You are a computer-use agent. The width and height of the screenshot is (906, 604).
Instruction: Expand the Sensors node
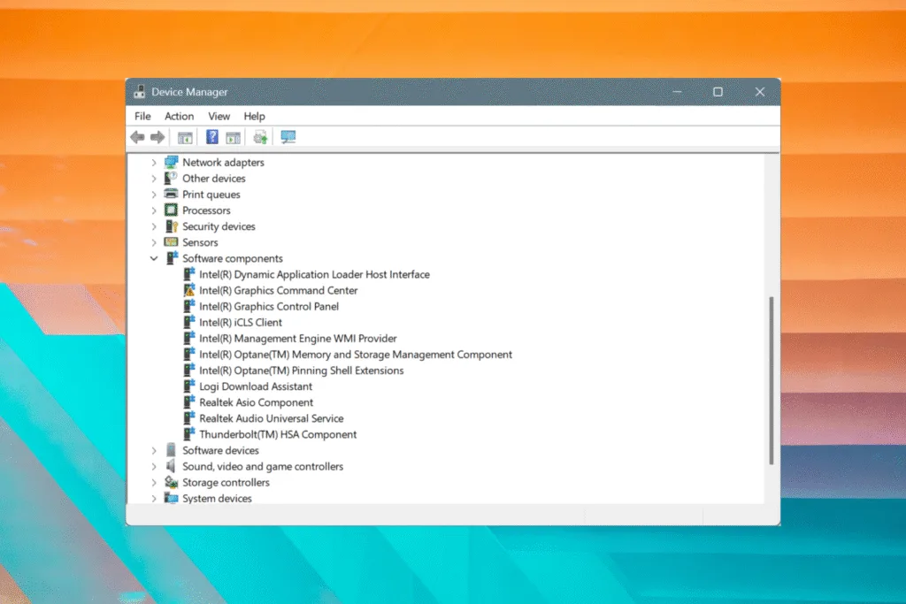click(154, 242)
